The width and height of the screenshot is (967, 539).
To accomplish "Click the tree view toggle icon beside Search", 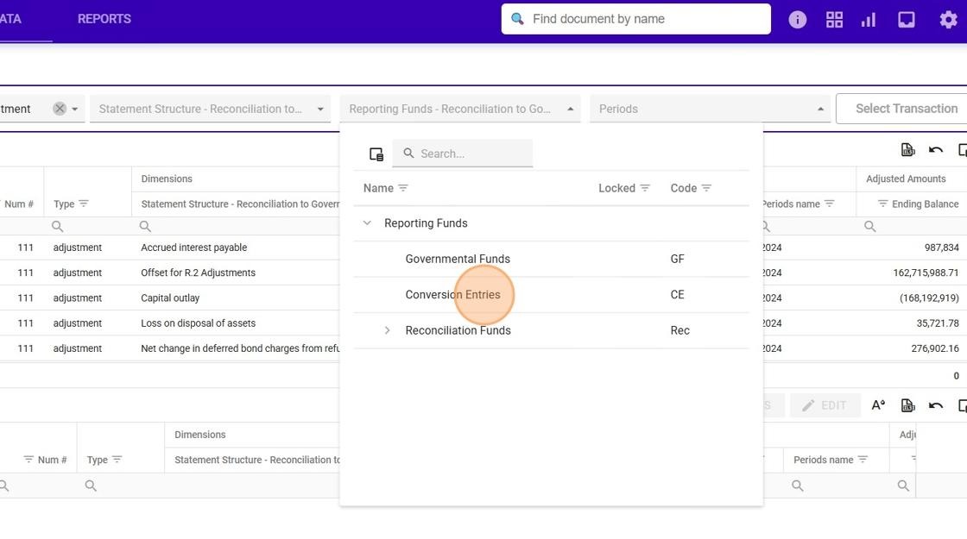I will coord(376,154).
